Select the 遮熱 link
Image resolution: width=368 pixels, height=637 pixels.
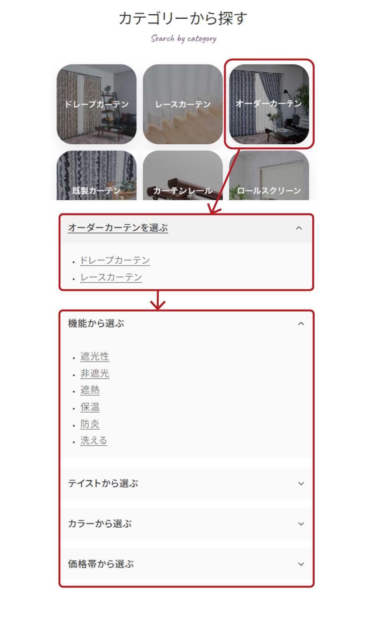coord(90,390)
